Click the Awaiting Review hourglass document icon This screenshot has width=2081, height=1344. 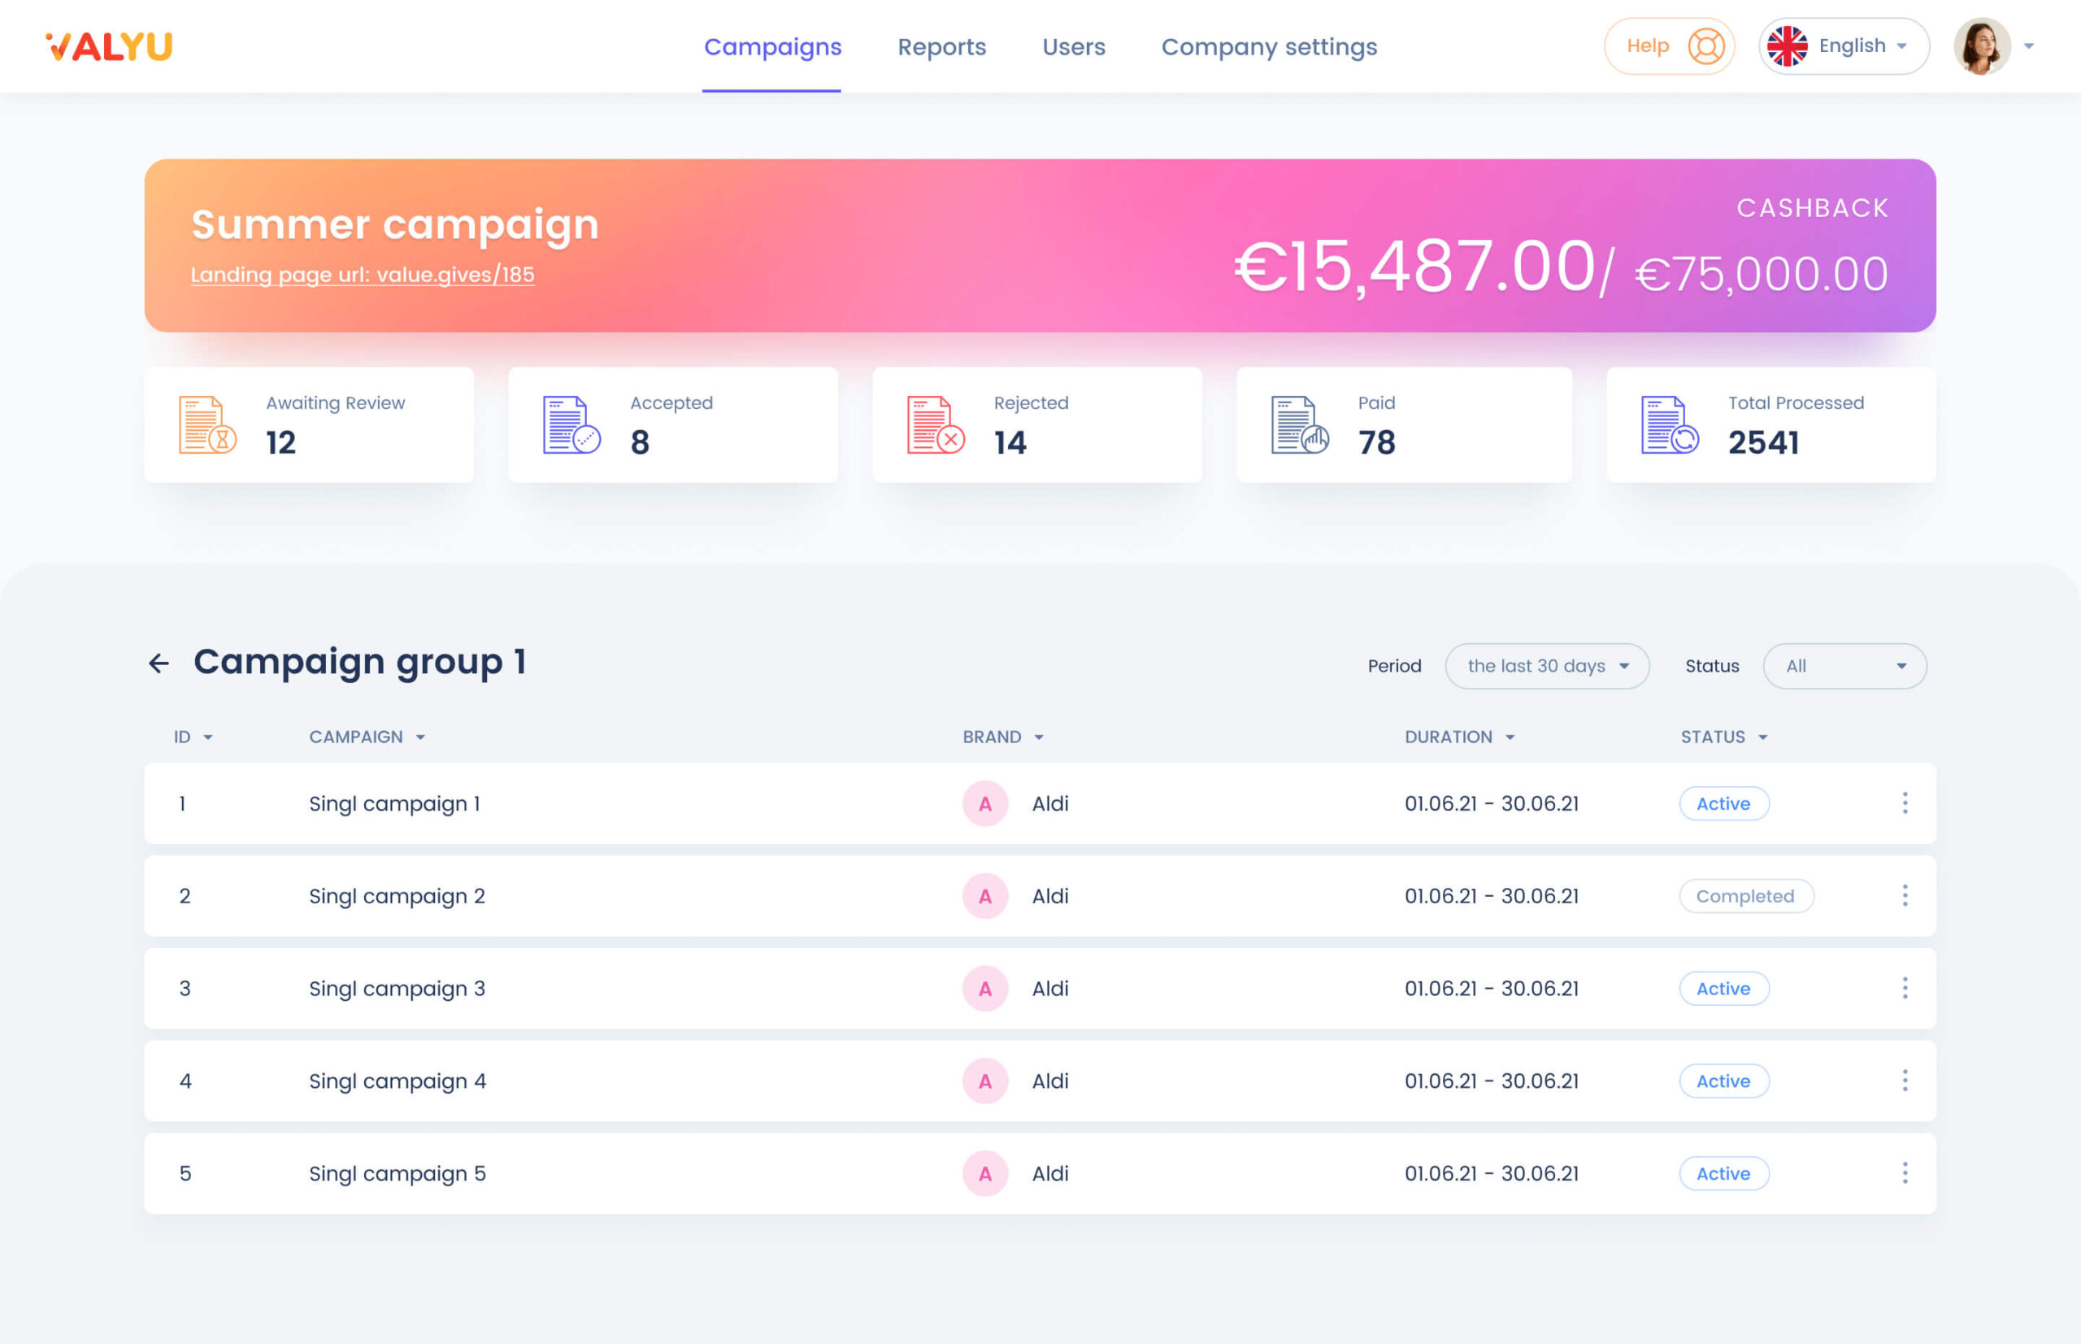(206, 425)
